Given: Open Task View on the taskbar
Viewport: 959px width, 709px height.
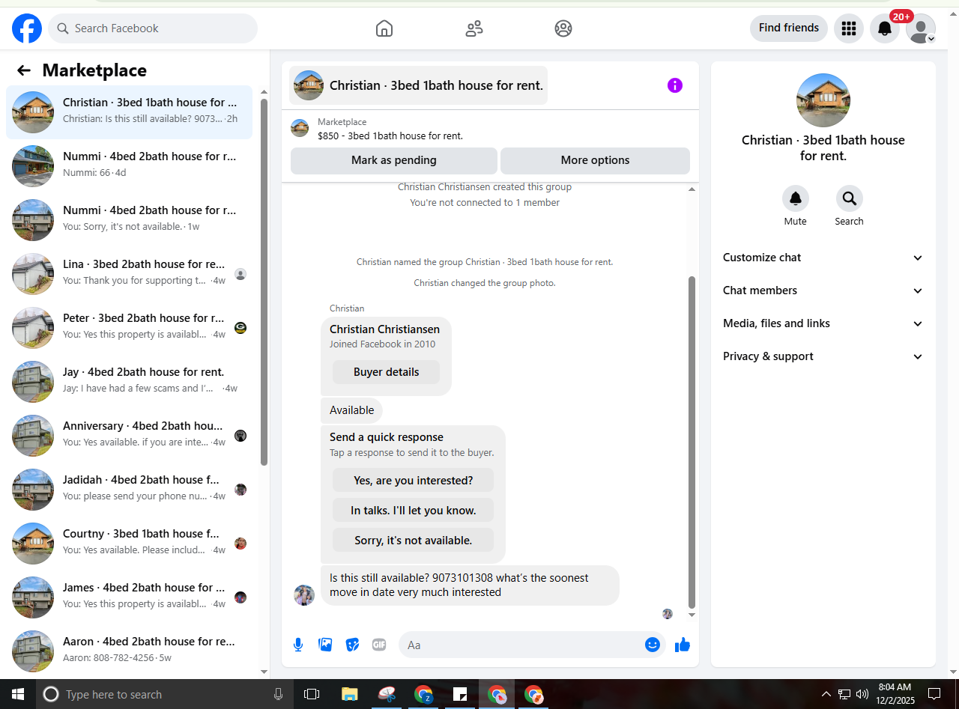Looking at the screenshot, I should point(312,694).
